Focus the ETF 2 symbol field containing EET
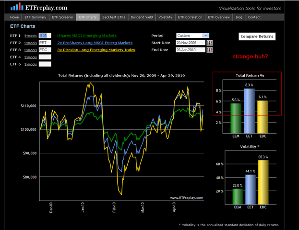The width and height of the screenshot is (299, 230). (x=45, y=43)
